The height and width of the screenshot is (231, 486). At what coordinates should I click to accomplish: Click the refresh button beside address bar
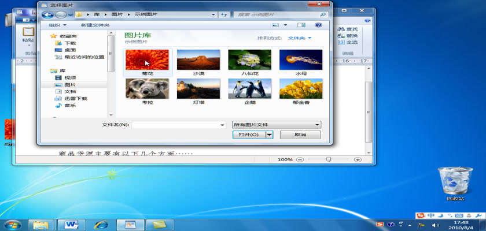224,14
